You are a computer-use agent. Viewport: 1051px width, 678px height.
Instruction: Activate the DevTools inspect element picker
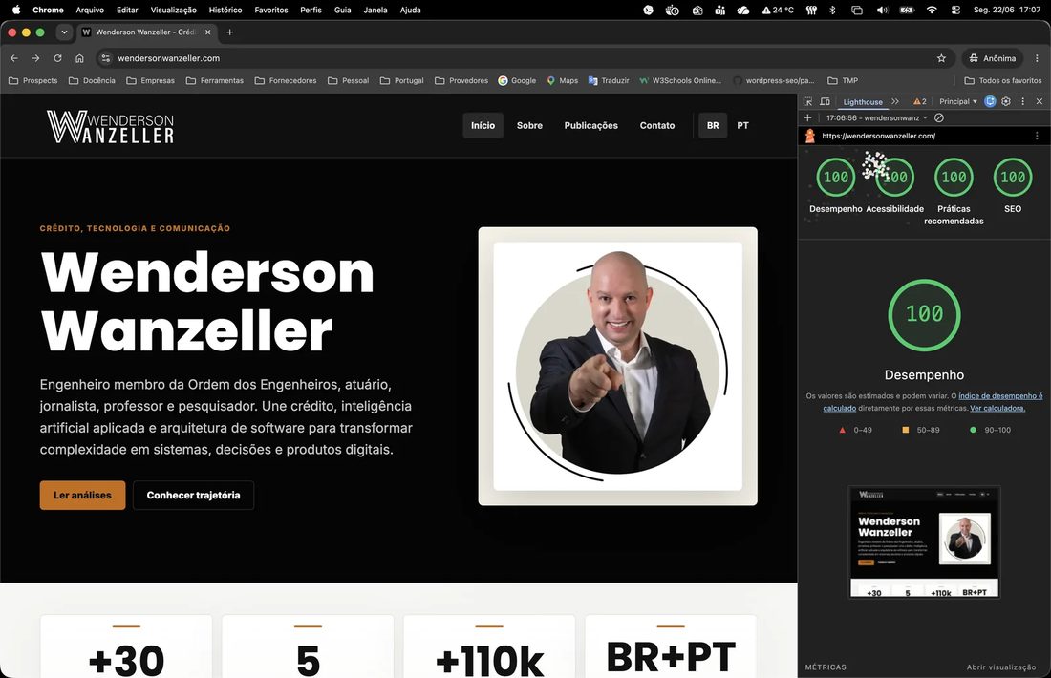click(x=807, y=102)
